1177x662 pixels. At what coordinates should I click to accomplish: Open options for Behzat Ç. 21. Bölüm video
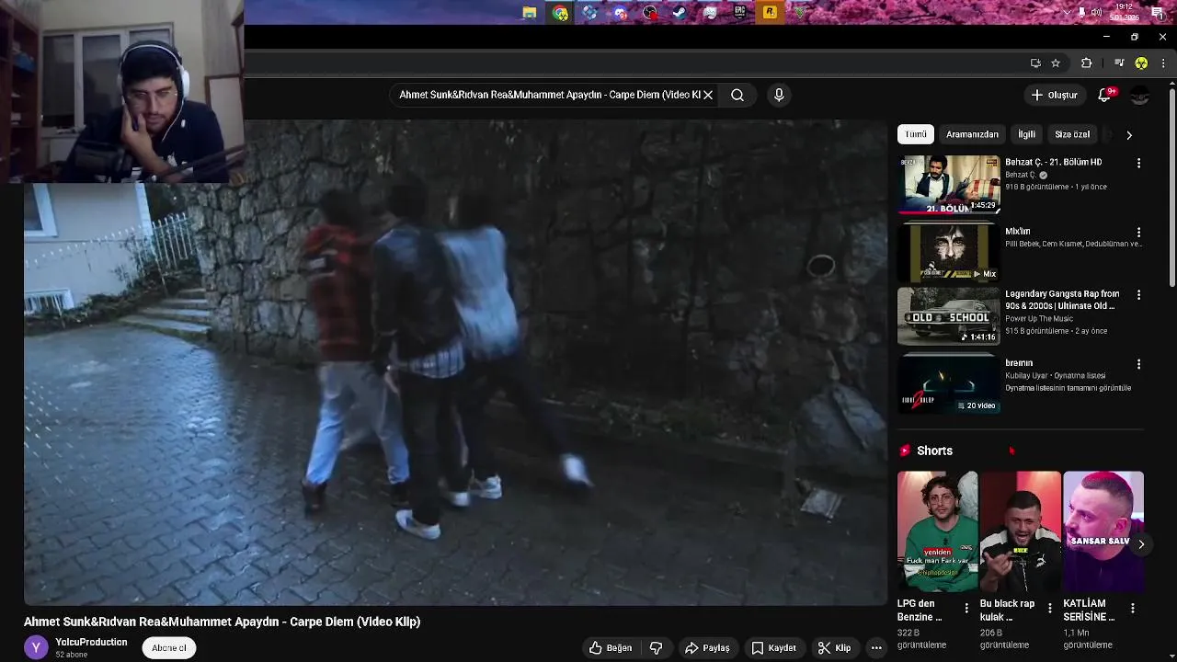[1138, 163]
